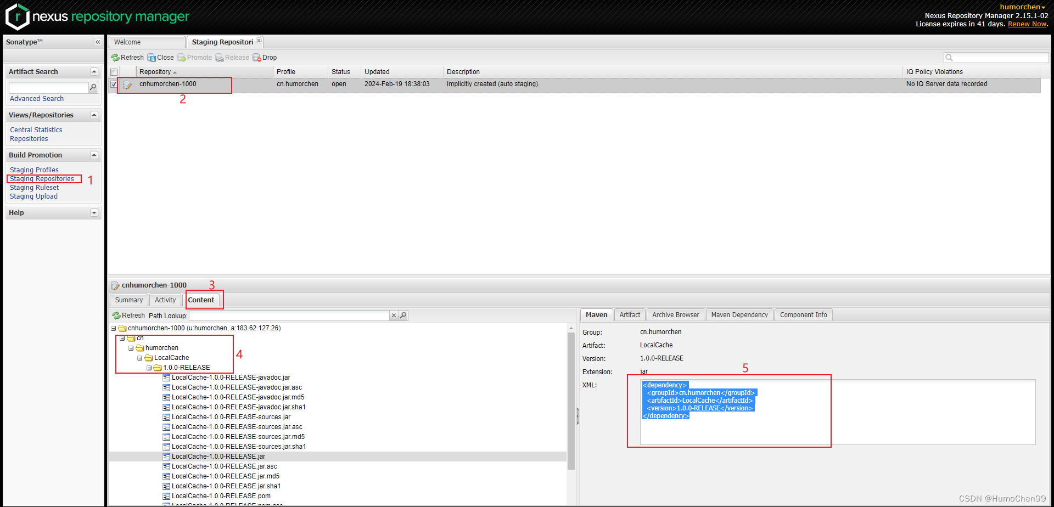Sort by the Repository column header
Screen dimensions: 1054x507
click(204, 72)
